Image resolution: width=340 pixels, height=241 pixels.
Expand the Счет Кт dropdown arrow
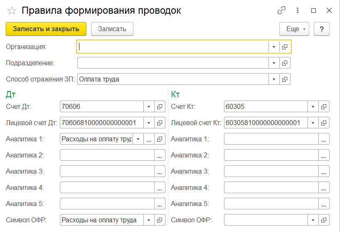(313, 107)
